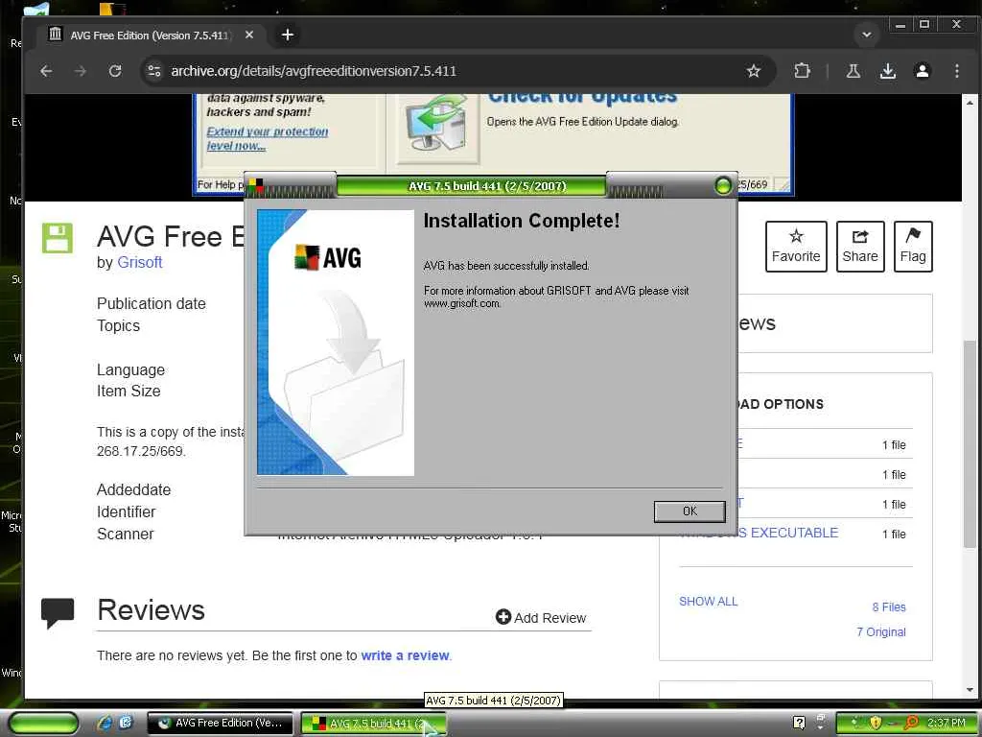The height and width of the screenshot is (737, 982).
Task: Open the 7 Original link
Action: point(881,632)
